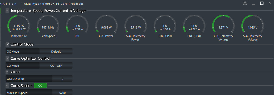Open the OC Mode Default selector
The height and width of the screenshot is (95, 274).
56,51
